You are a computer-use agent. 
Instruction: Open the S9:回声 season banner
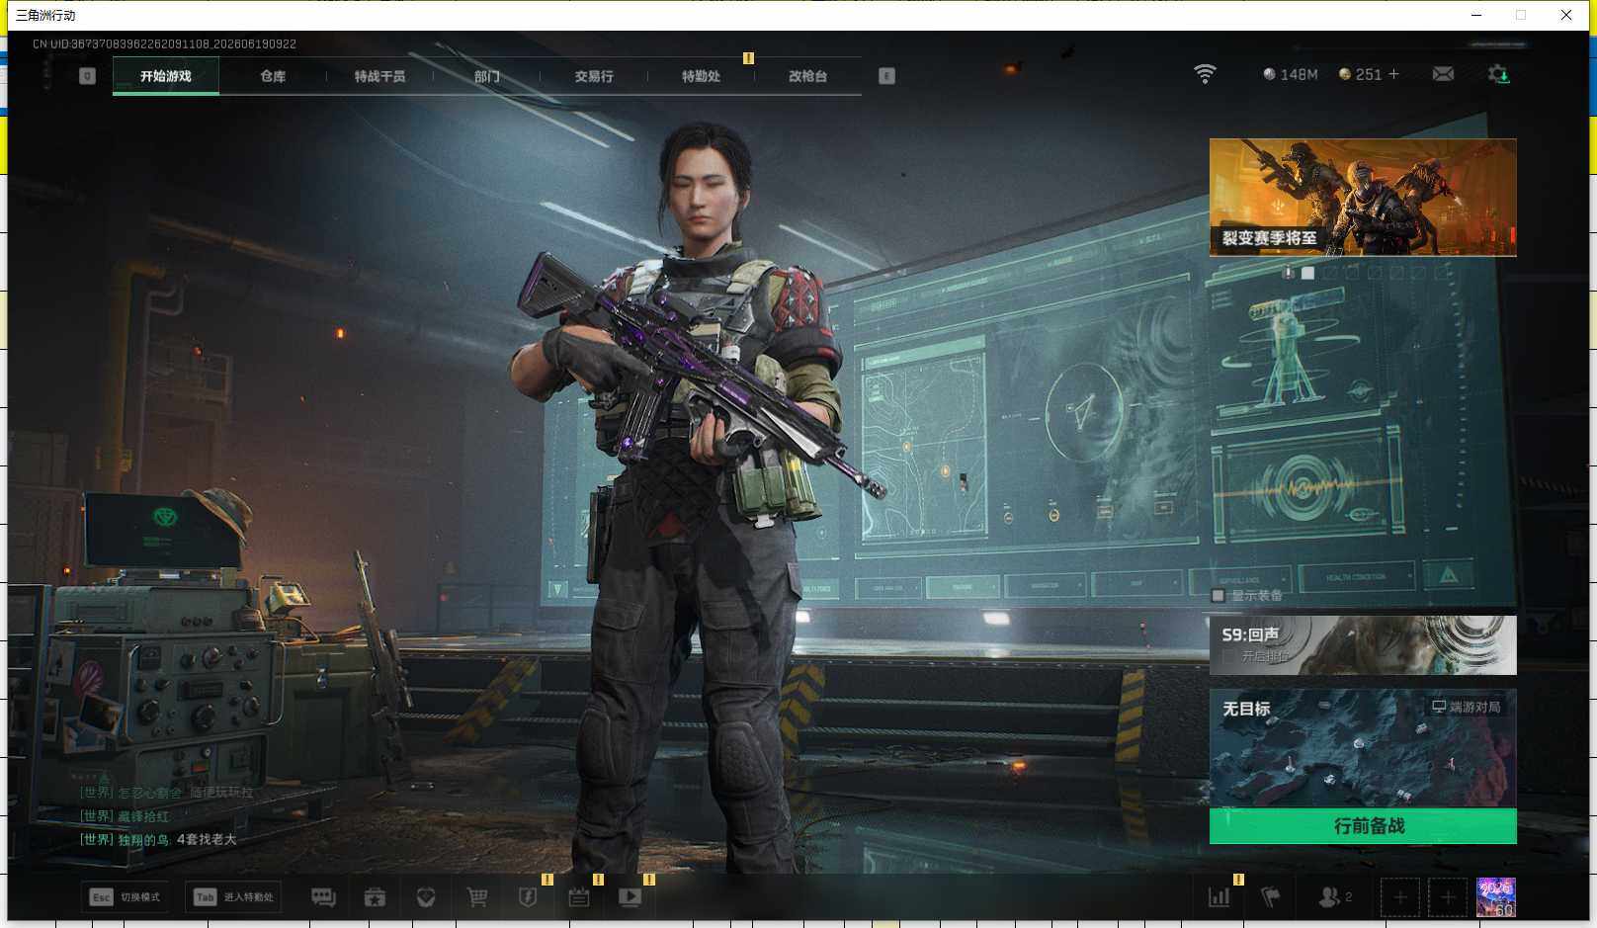click(x=1363, y=645)
